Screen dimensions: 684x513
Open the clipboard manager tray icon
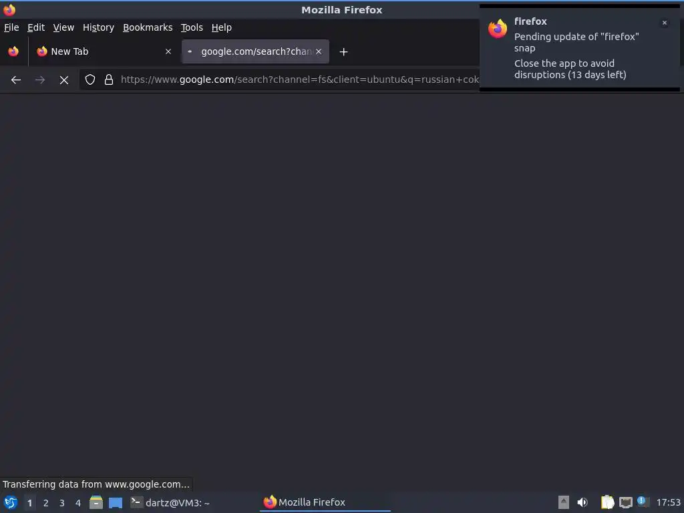tap(607, 502)
